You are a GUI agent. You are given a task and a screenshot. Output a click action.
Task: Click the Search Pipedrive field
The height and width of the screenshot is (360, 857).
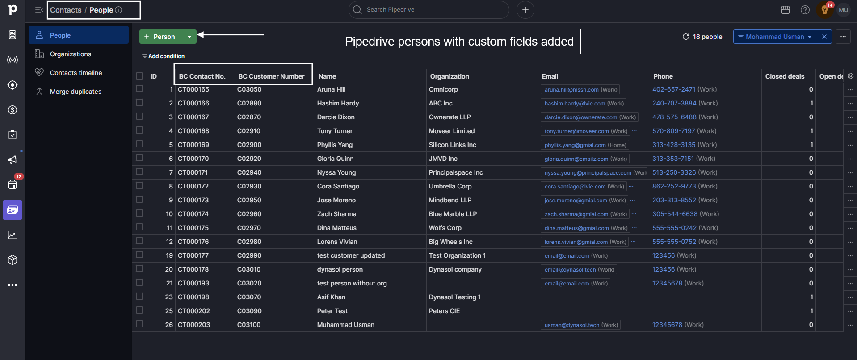click(x=429, y=10)
